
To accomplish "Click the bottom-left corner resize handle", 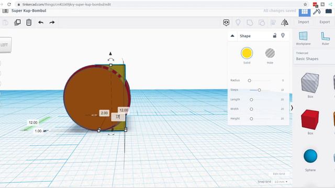I will (x=99, y=130).
